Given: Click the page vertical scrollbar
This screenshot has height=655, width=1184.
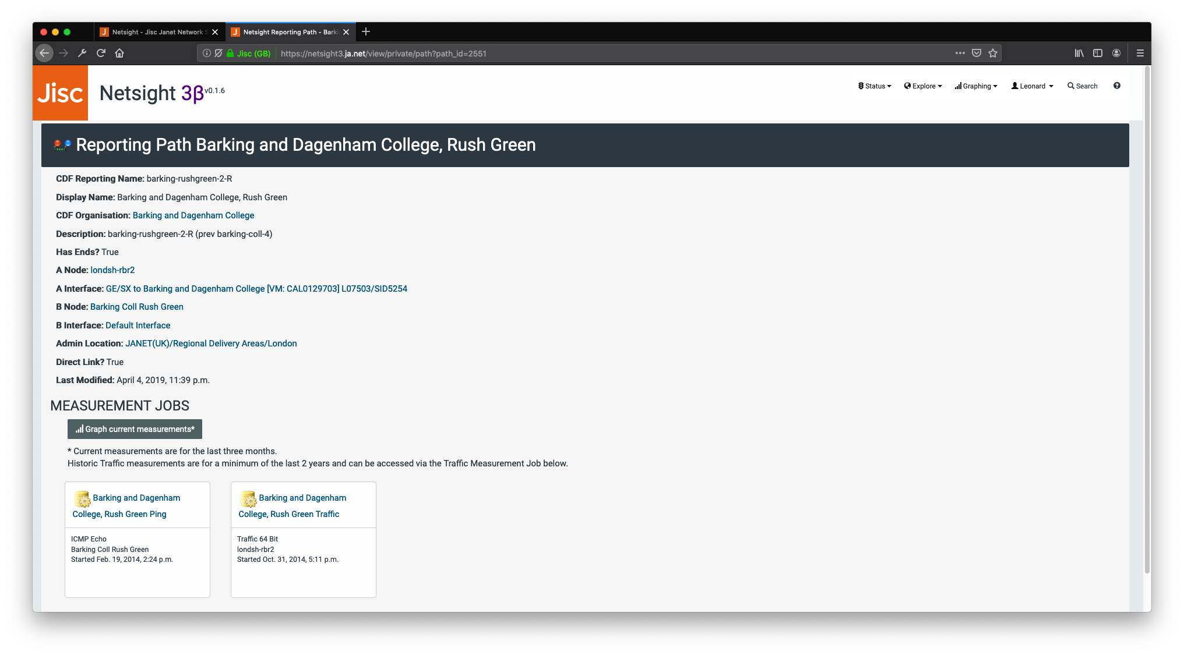Looking at the screenshot, I should 1147,320.
